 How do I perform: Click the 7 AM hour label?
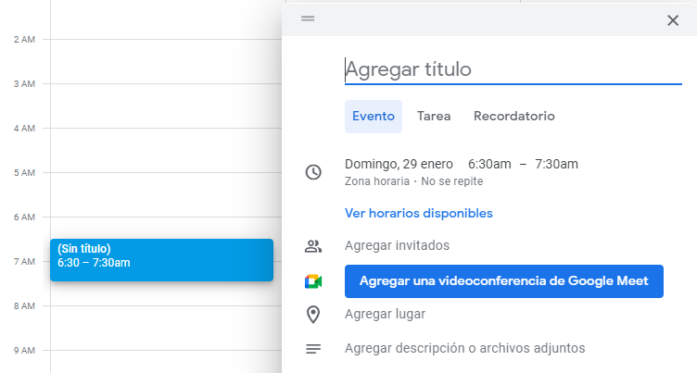click(24, 262)
